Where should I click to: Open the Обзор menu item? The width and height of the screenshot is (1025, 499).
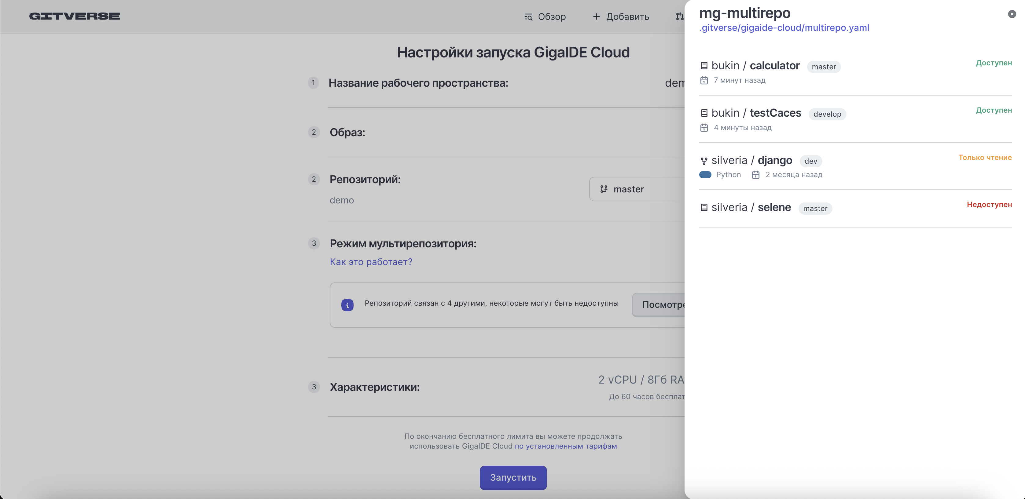[x=545, y=17]
